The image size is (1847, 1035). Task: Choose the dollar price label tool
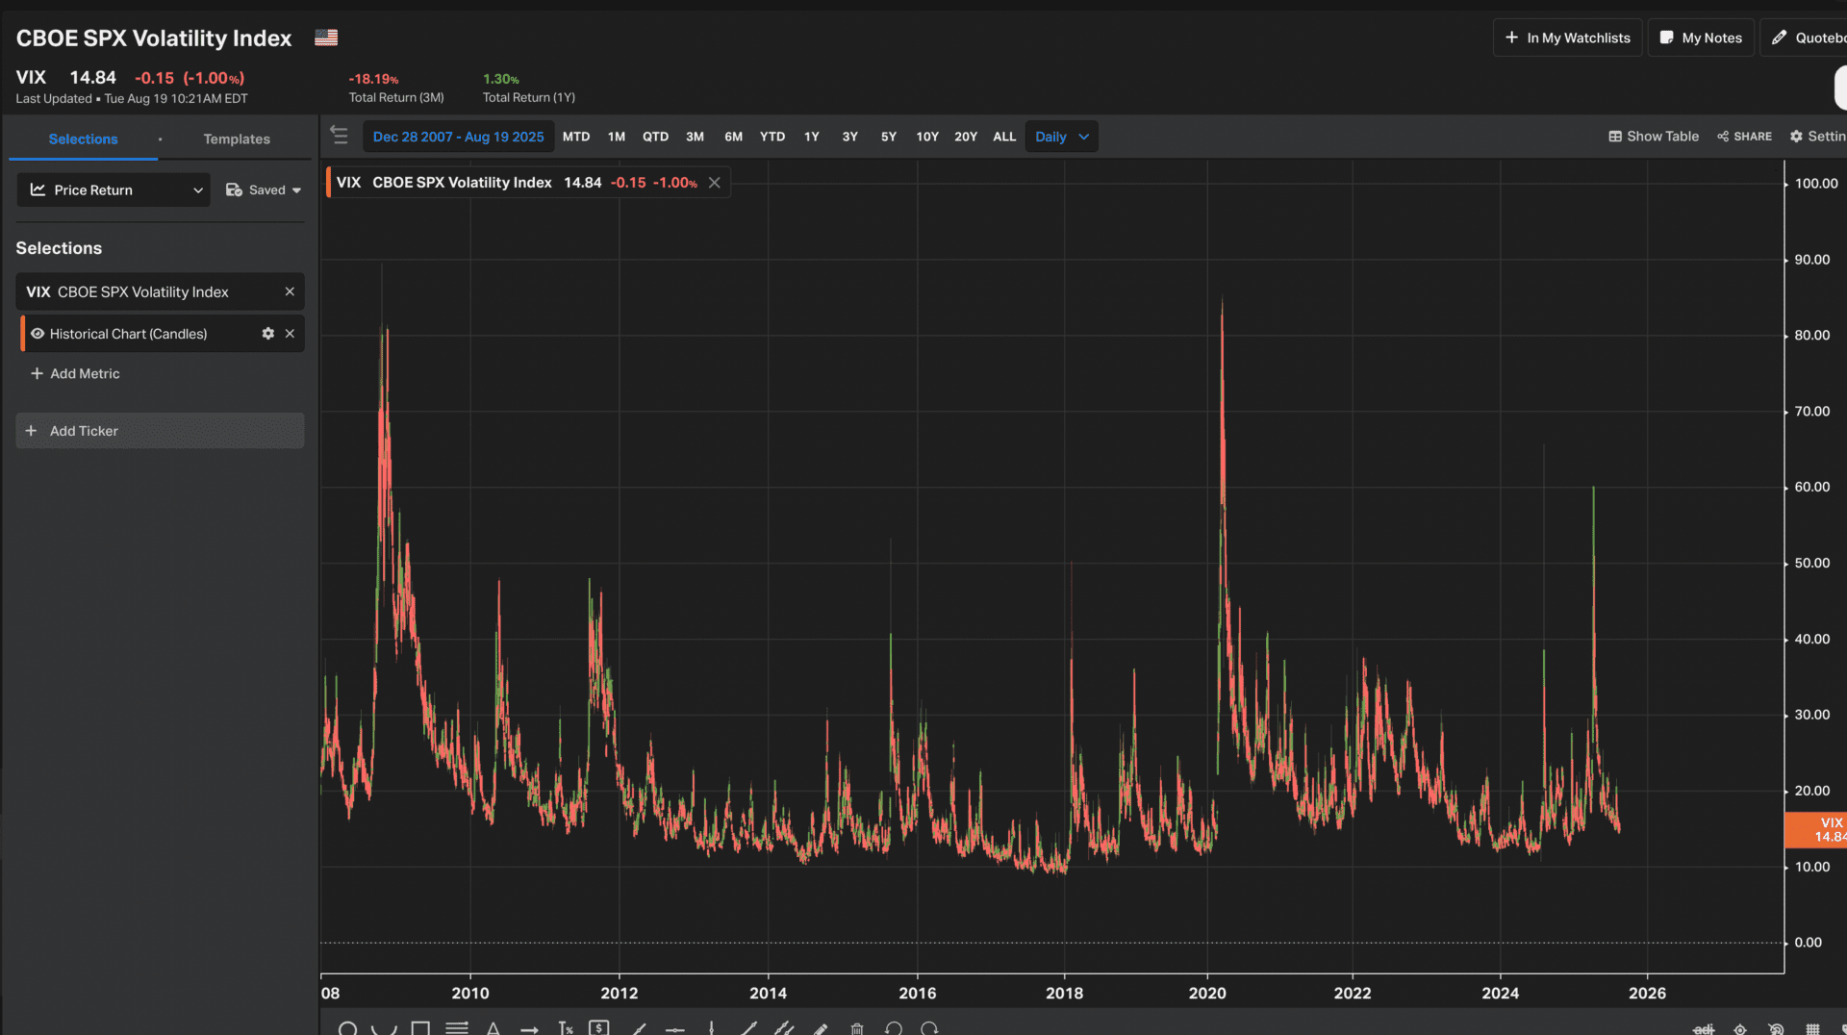tap(599, 1027)
